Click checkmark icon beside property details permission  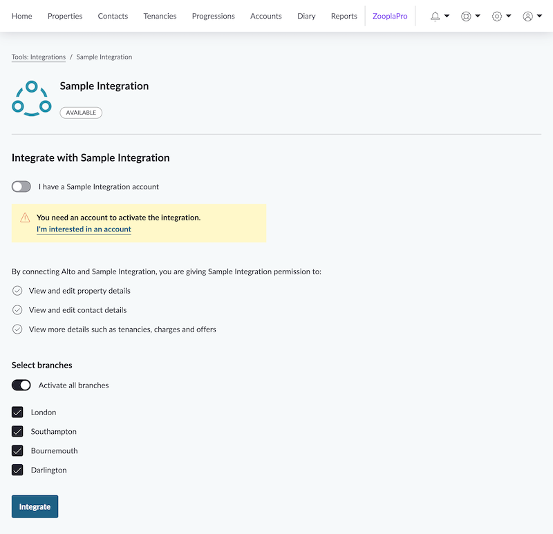[17, 291]
